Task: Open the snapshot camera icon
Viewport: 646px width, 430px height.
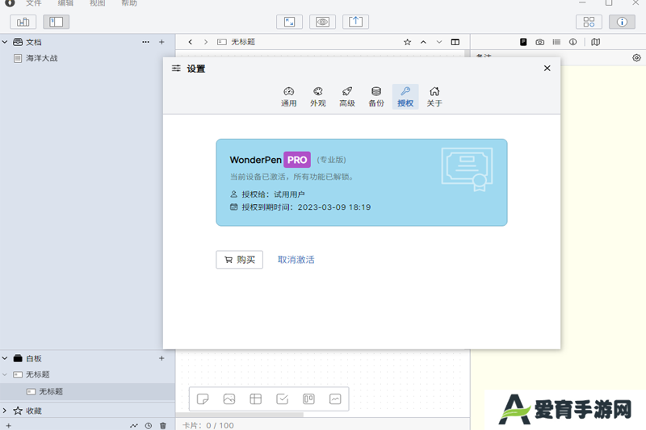Action: pos(539,42)
